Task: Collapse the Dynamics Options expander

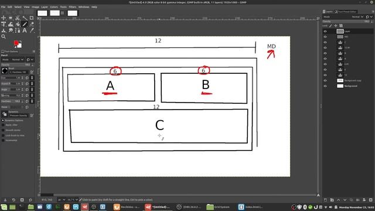Action: [3, 120]
